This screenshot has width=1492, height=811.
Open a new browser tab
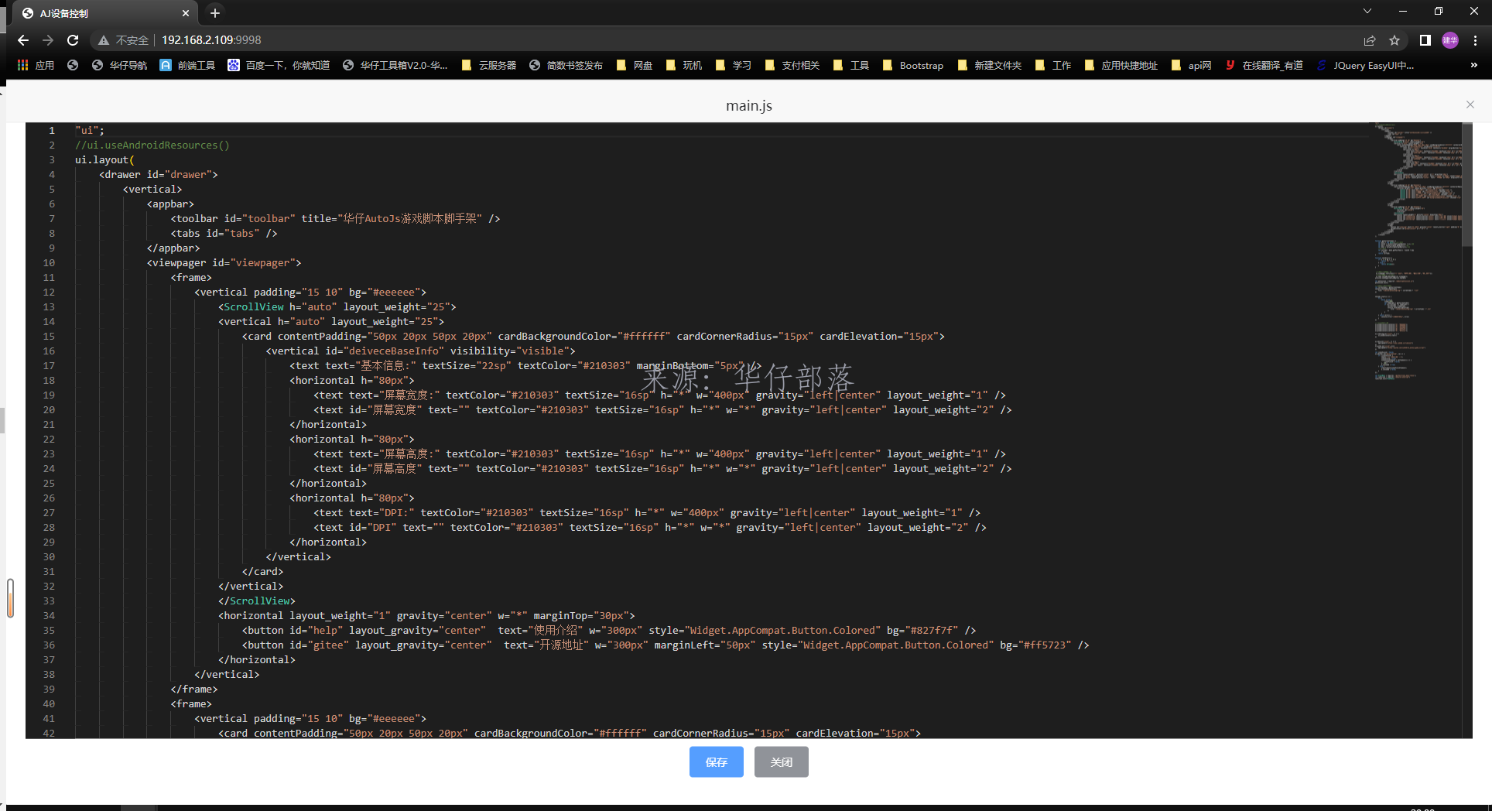[215, 13]
